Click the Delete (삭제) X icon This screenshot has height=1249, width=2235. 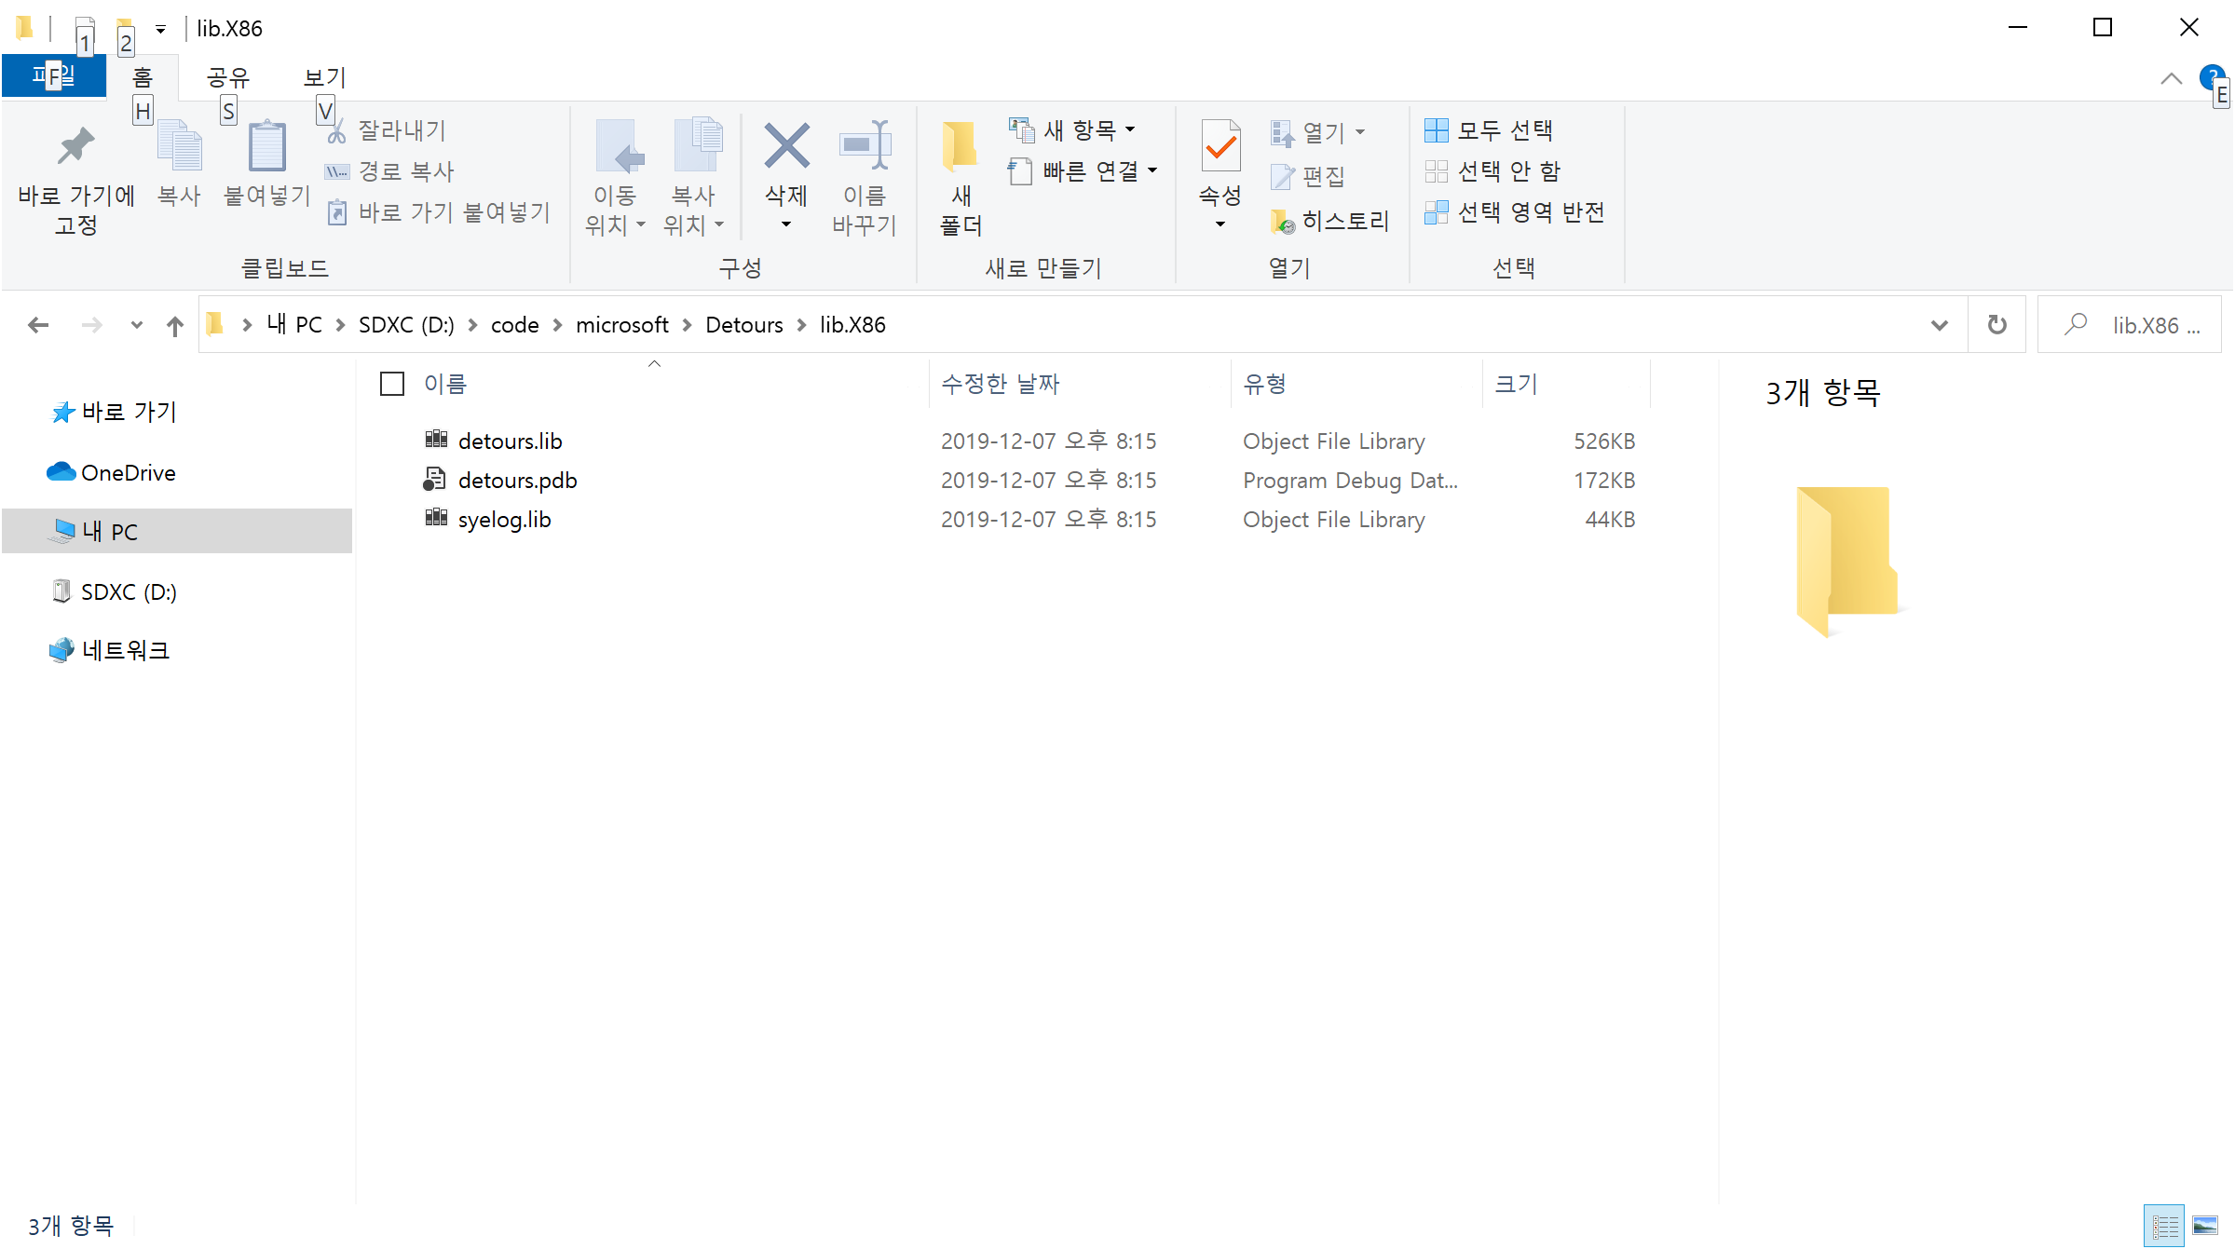click(x=786, y=147)
